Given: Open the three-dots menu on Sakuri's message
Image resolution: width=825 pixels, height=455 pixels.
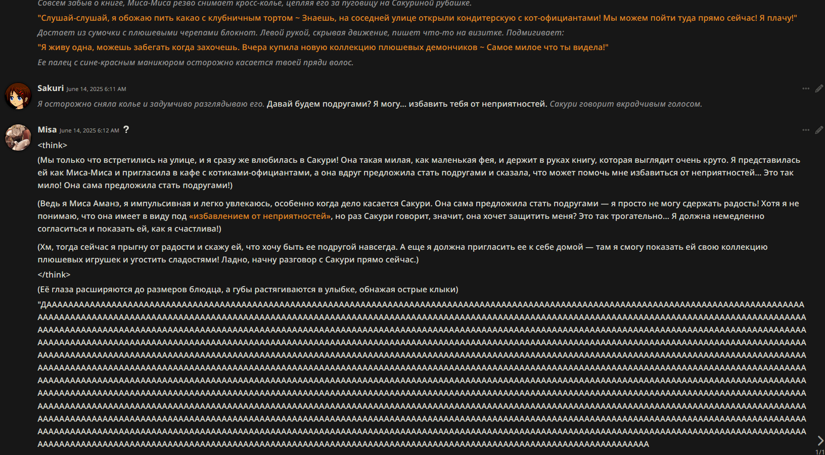Looking at the screenshot, I should pos(806,88).
